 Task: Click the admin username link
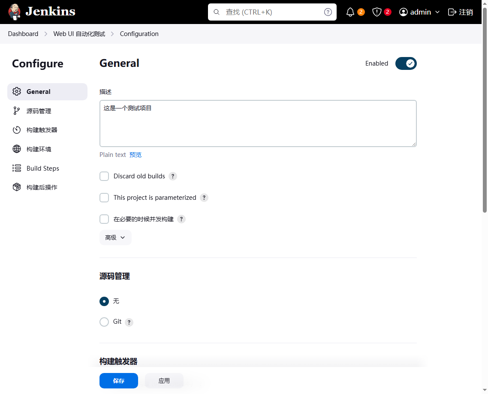pyautogui.click(x=421, y=12)
